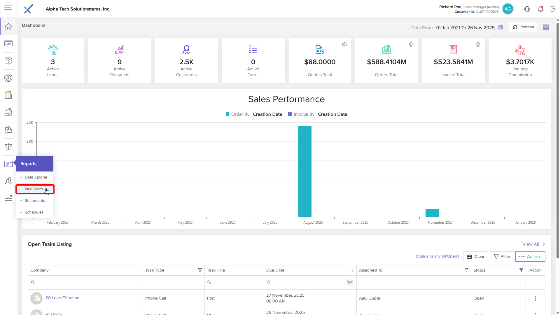Open the notifications bell
The height and width of the screenshot is (315, 560).
[540, 9]
